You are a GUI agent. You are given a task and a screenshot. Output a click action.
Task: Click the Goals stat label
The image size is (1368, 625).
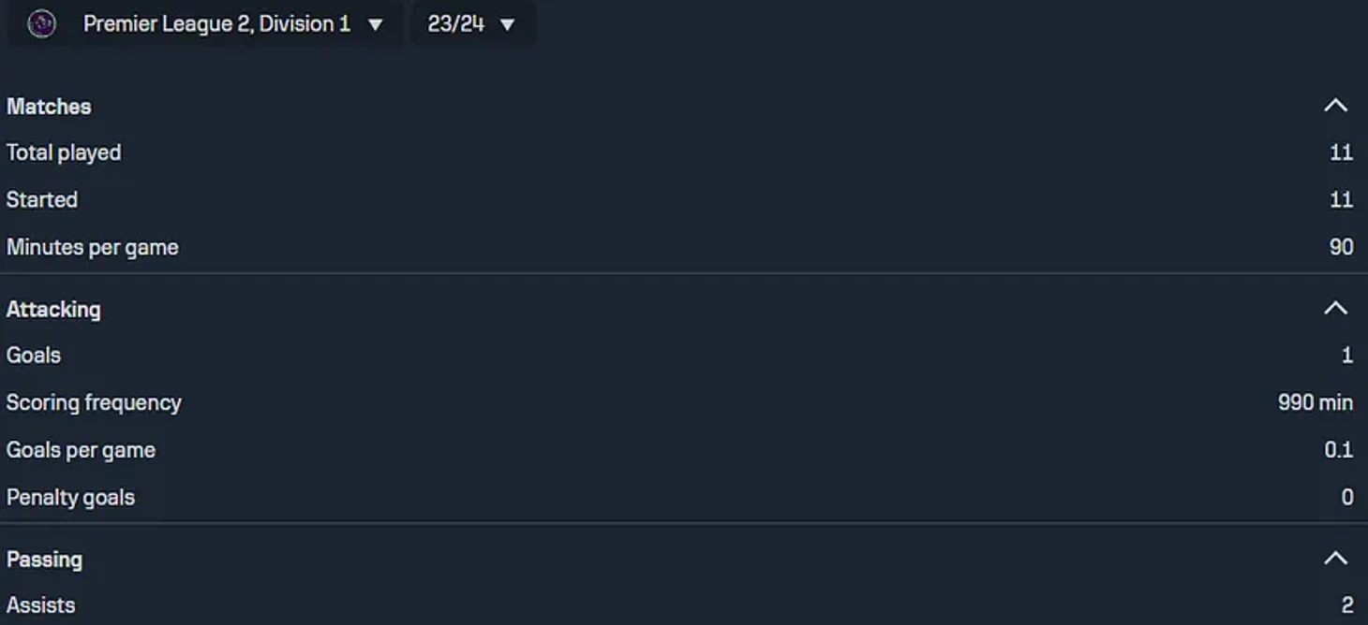34,356
